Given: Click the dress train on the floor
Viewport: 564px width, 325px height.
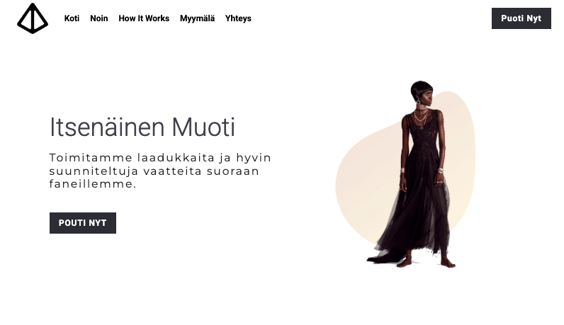Looking at the screenshot, I should (x=384, y=258).
